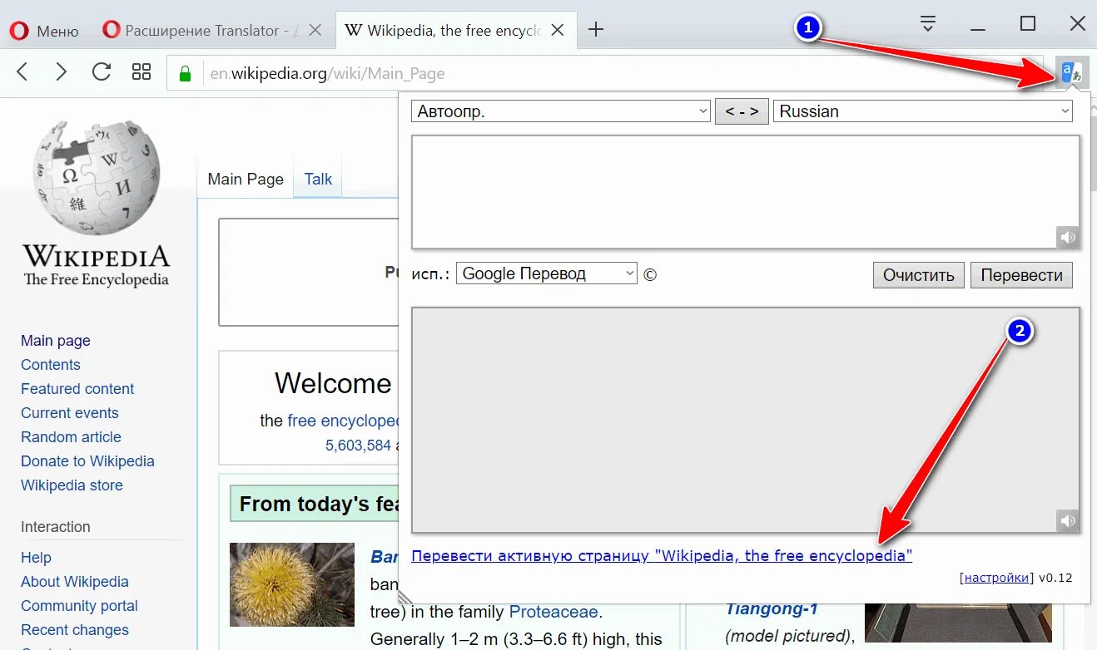
Task: Click the Translator extension icon
Action: (1071, 73)
